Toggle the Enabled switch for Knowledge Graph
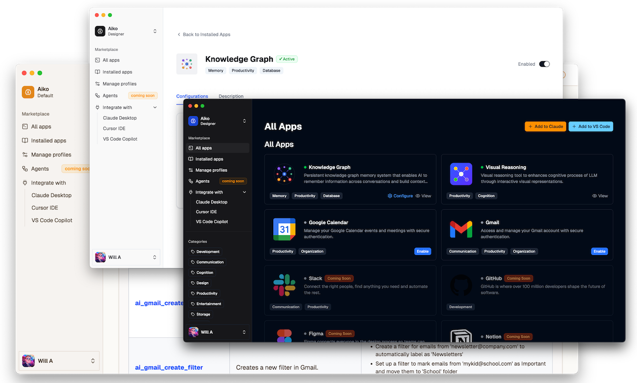637x383 pixels. [544, 64]
